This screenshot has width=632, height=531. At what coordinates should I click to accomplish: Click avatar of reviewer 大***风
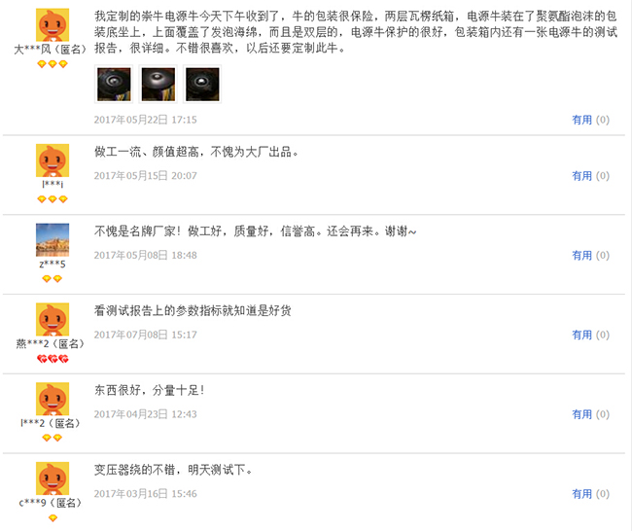53,25
